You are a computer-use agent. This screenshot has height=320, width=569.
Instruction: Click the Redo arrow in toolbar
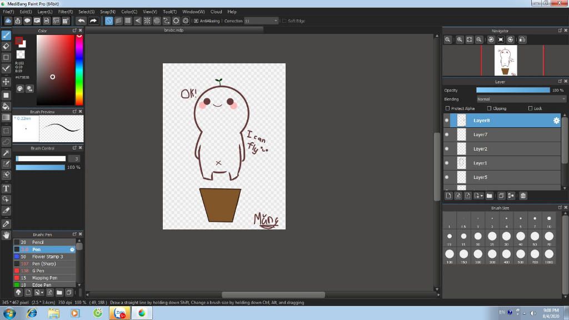click(93, 21)
